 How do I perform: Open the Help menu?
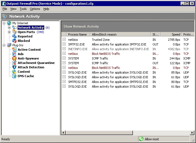point(46,9)
